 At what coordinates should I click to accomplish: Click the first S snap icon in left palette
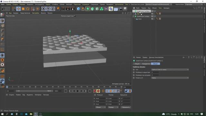(x=2, y=55)
